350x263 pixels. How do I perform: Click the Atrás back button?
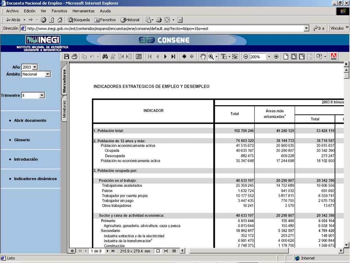click(x=13, y=20)
